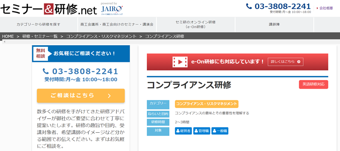The width and height of the screenshot is (340, 151).
Task: Click the コンプライアンス研修 page heading
Action: coord(189,85)
